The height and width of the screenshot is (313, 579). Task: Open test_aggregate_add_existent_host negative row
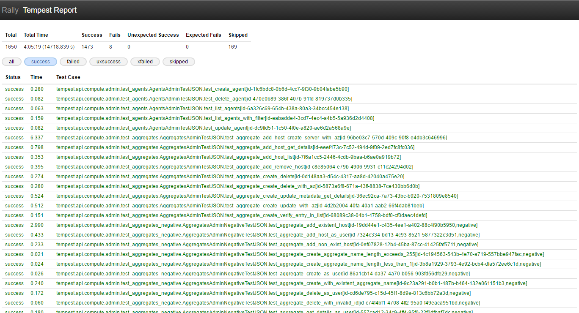[x=289, y=225]
